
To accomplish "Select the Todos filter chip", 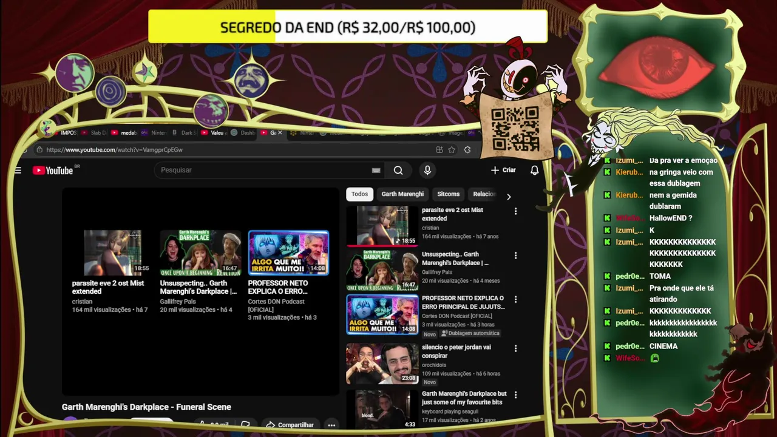I will pyautogui.click(x=359, y=194).
